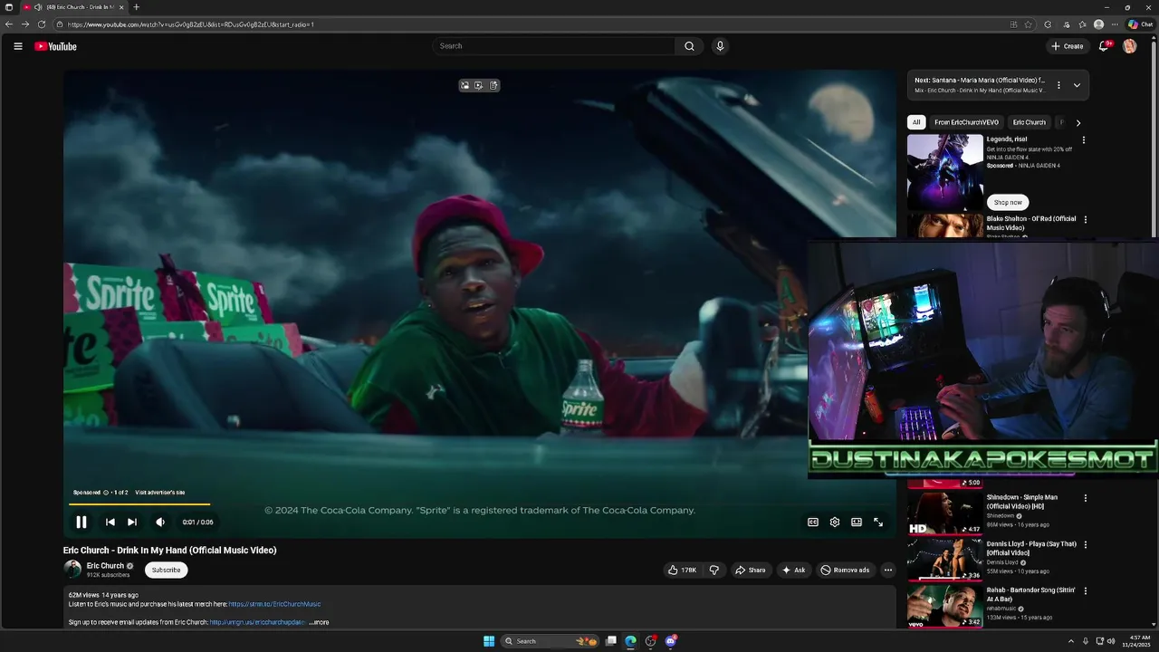Open options for Shinedown Simple Man
This screenshot has width=1159, height=652.
pyautogui.click(x=1086, y=498)
